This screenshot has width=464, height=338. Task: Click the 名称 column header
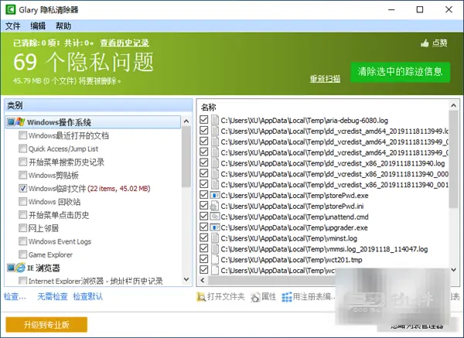click(x=209, y=107)
